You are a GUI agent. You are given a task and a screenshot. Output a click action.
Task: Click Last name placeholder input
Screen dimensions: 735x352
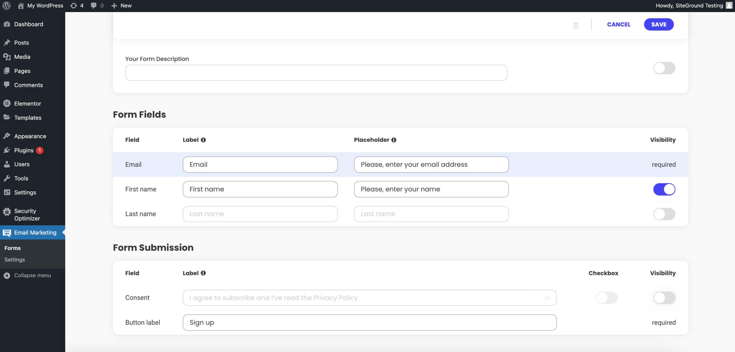pos(431,214)
